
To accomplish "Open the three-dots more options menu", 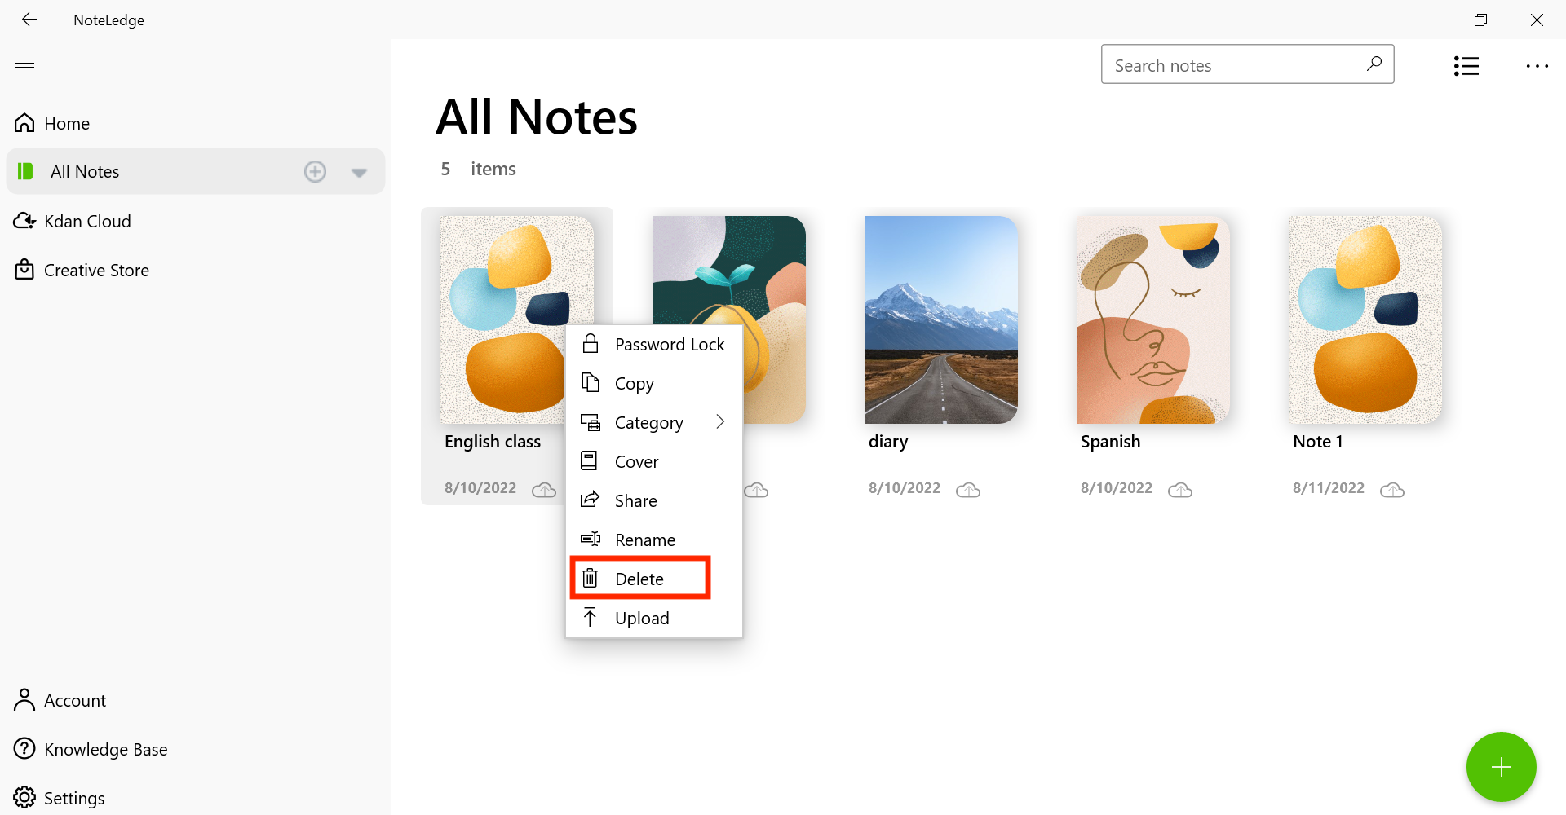I will coord(1537,66).
